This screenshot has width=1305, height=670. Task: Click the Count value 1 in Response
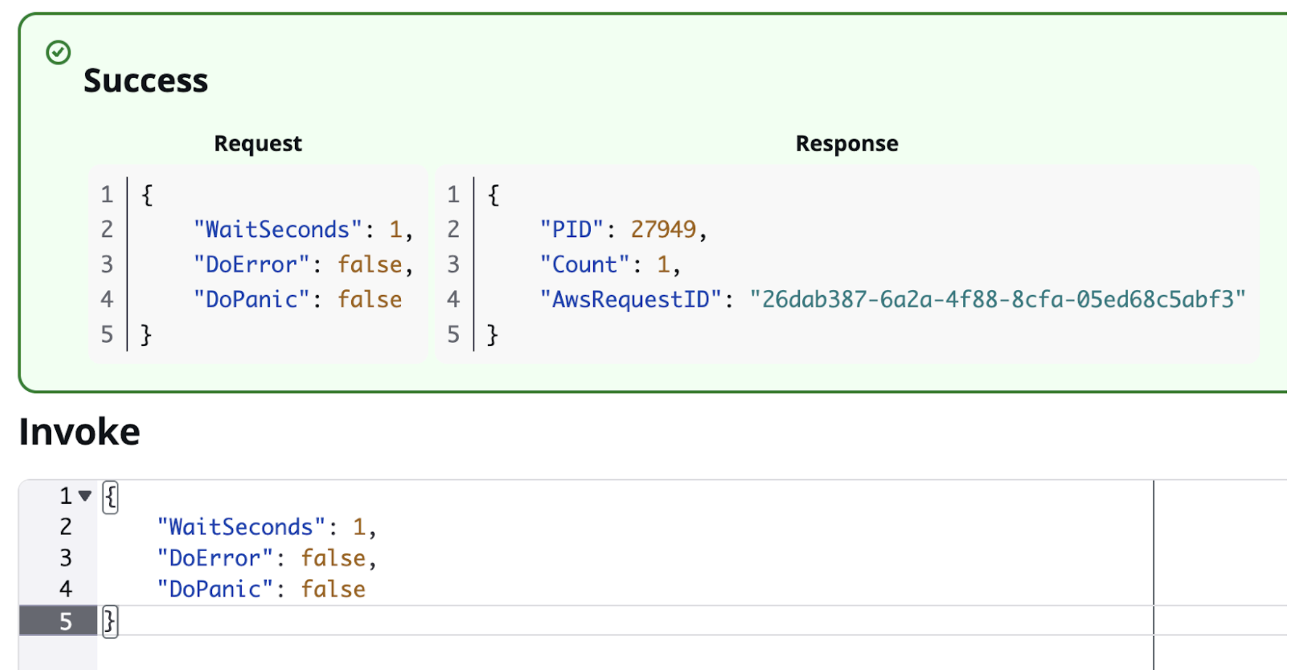[664, 265]
